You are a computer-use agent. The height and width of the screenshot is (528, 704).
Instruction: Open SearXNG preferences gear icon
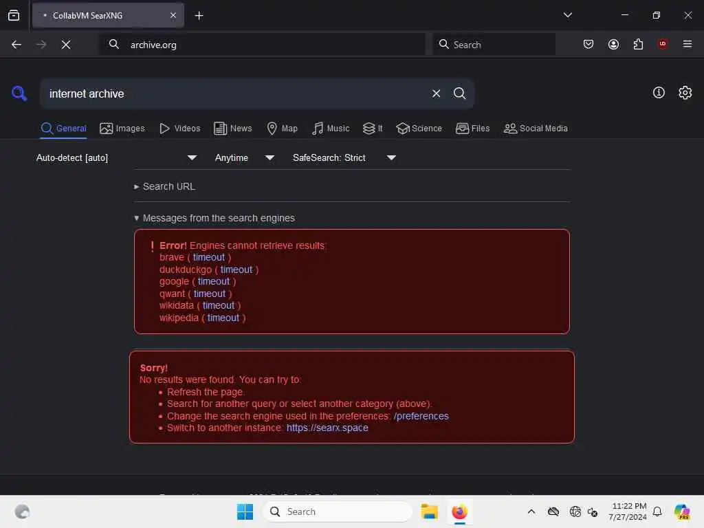click(x=685, y=93)
